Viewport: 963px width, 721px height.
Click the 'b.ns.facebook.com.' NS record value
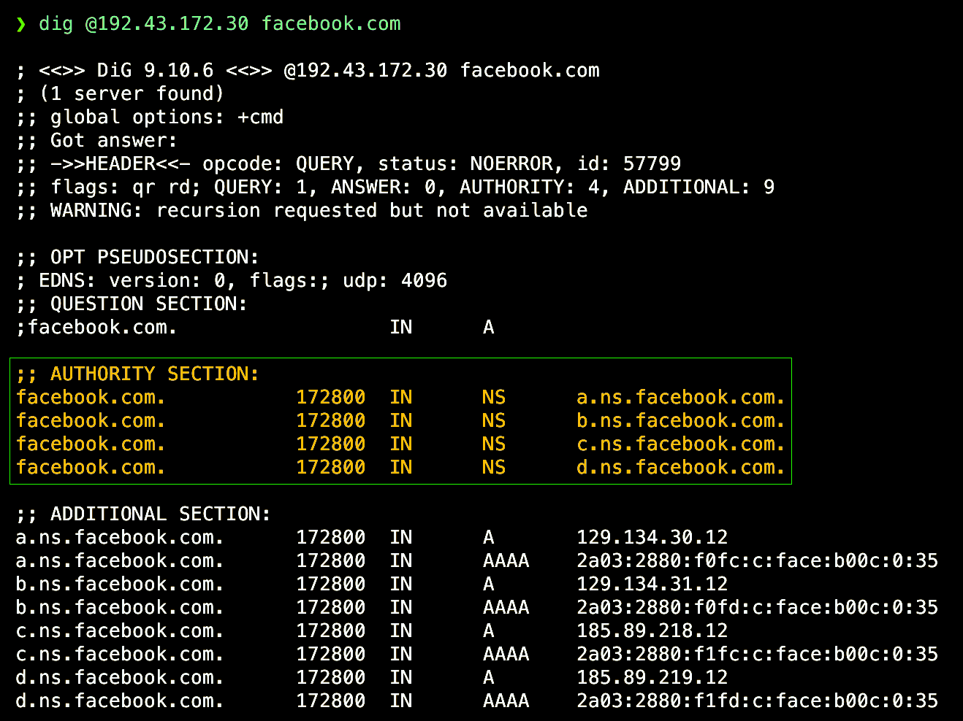point(680,421)
